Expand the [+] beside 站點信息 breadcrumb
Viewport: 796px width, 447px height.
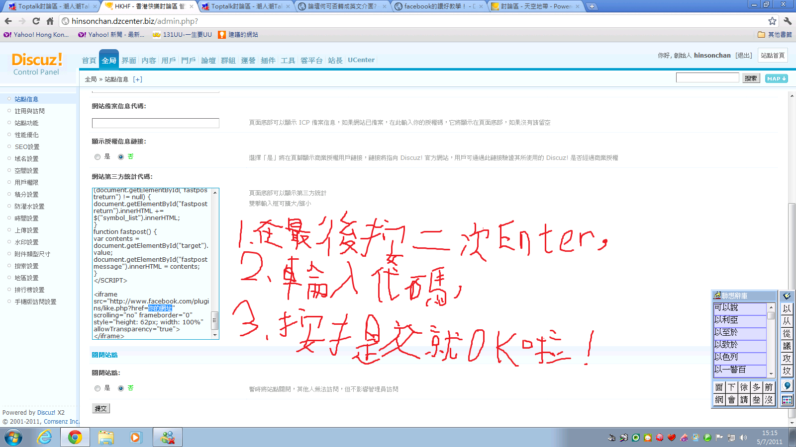138,79
